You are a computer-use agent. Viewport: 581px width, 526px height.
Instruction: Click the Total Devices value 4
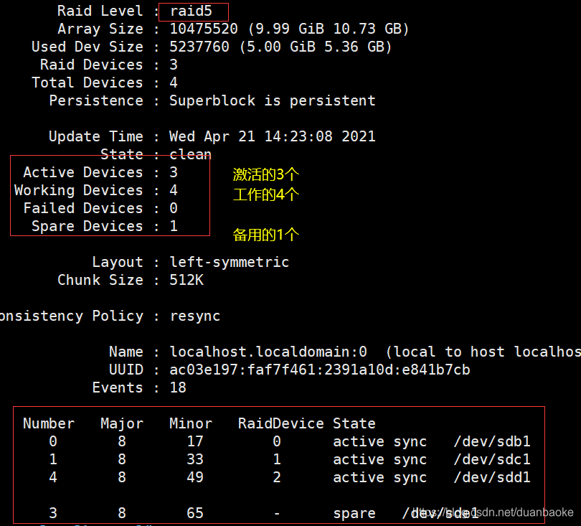point(174,83)
